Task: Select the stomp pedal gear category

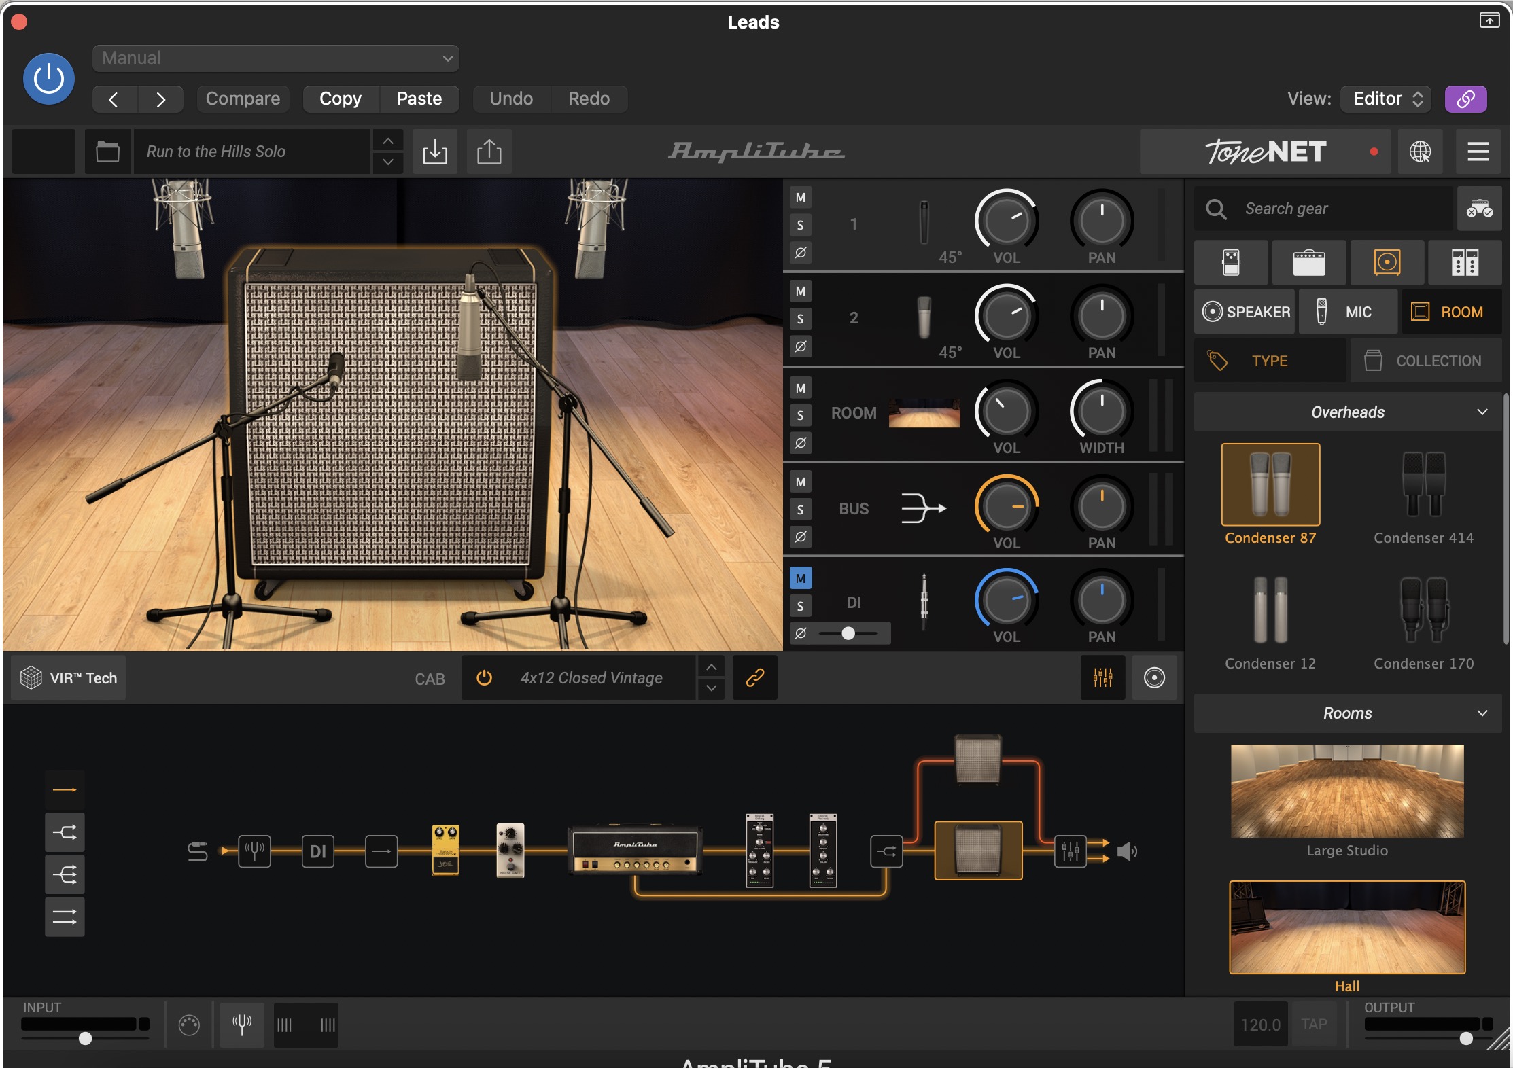Action: pos(1231,262)
